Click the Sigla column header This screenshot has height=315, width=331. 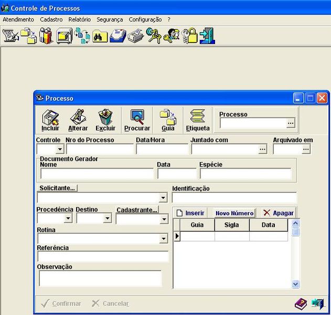(232, 225)
